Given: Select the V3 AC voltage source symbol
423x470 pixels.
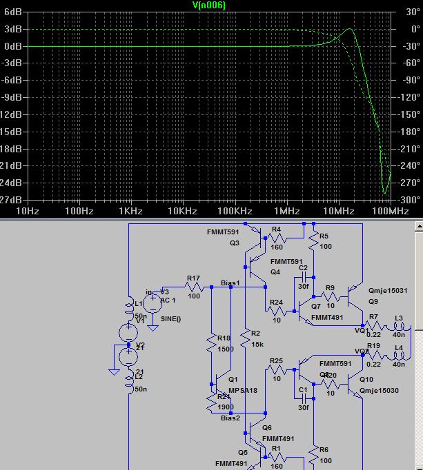Looking at the screenshot, I should [153, 303].
